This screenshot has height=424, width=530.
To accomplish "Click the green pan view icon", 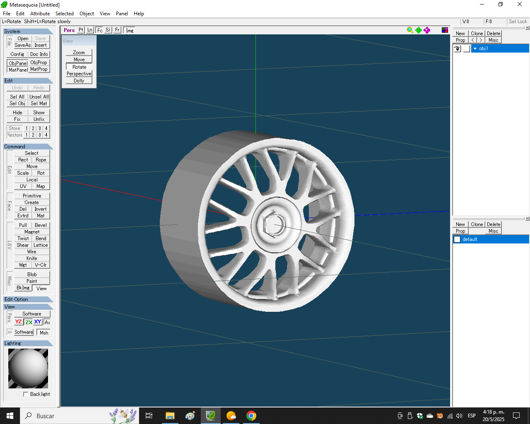I will (419, 30).
